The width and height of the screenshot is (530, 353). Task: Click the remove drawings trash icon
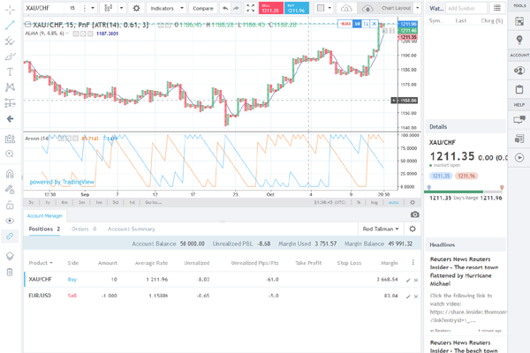[x=10, y=272]
